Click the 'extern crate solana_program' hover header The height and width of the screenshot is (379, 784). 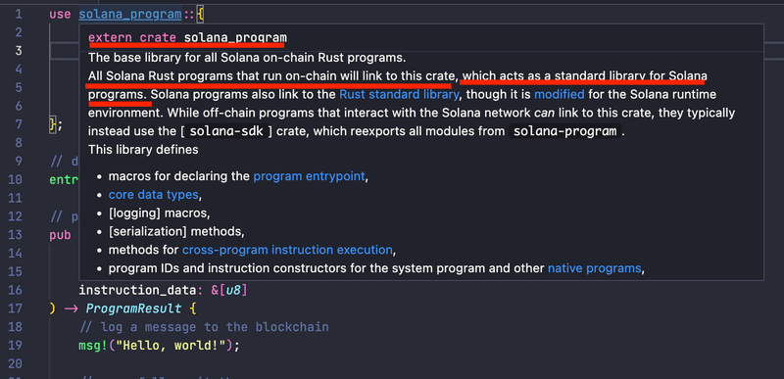(x=187, y=38)
